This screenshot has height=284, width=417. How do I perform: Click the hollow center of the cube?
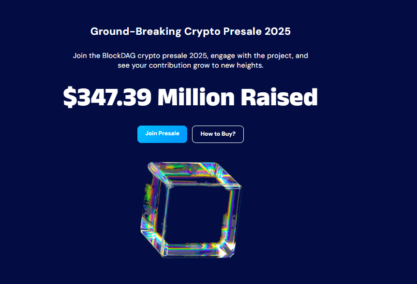(197, 213)
